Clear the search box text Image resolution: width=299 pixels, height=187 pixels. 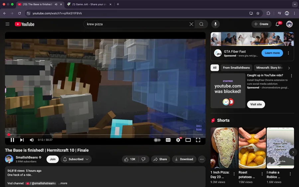click(191, 24)
